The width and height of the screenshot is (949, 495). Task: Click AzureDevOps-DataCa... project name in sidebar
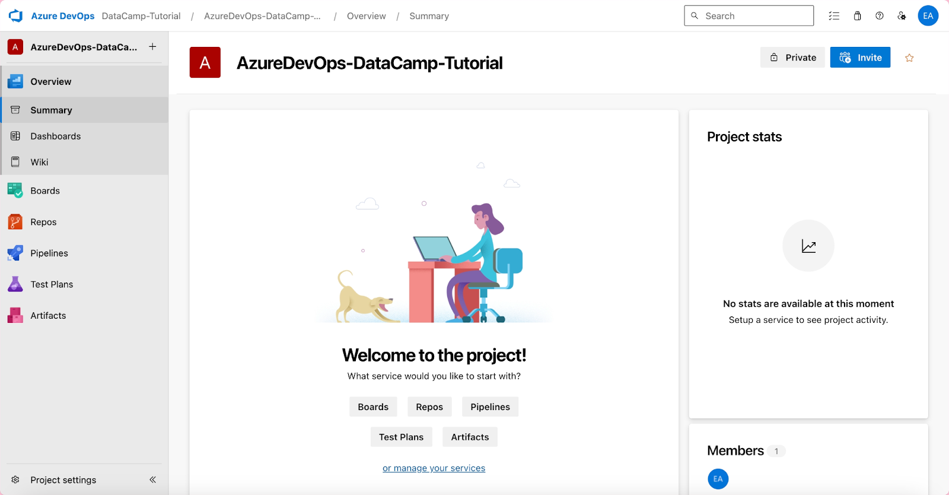pos(84,47)
